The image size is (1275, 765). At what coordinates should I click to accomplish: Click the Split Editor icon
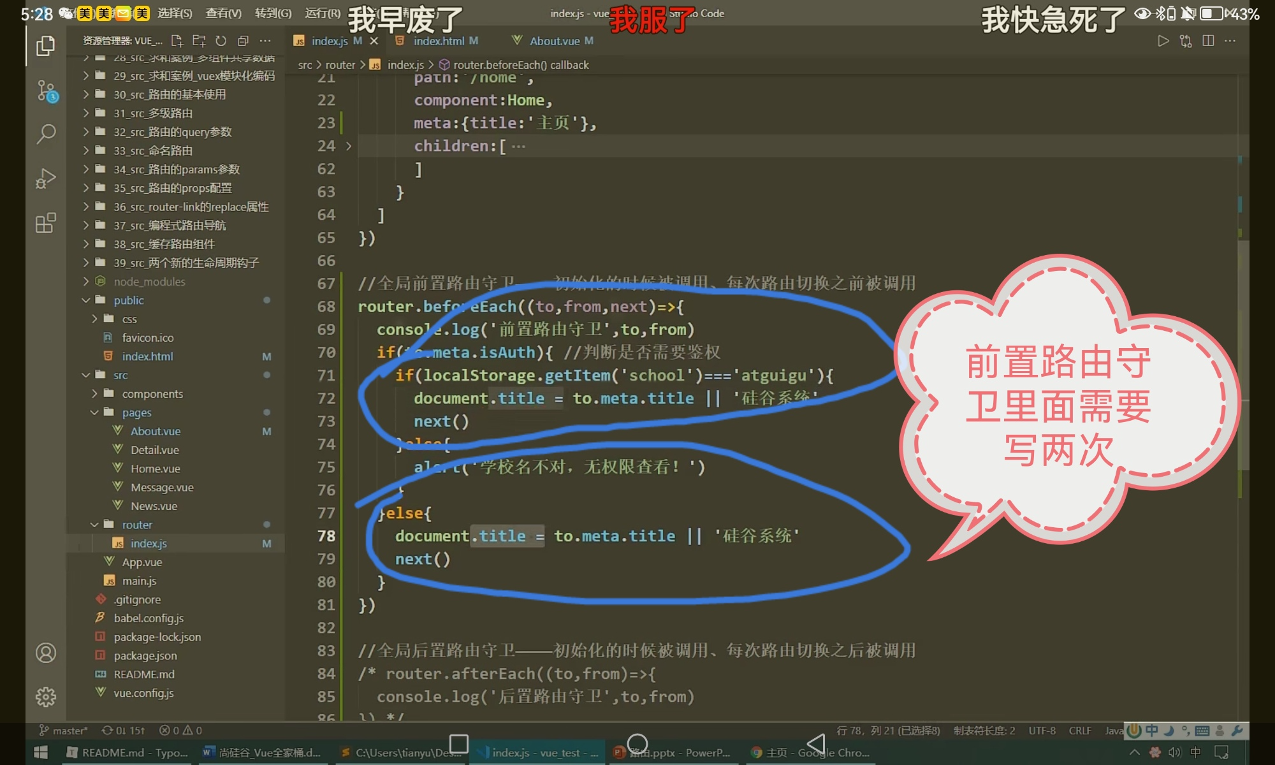click(1208, 41)
